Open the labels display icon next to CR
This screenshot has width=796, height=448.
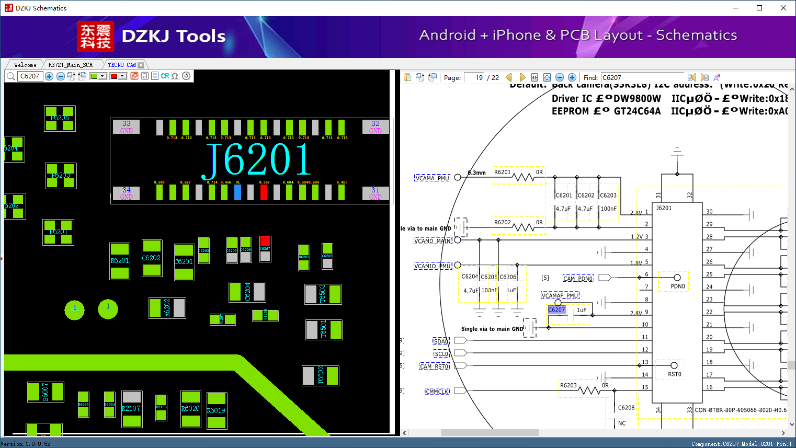(x=154, y=76)
